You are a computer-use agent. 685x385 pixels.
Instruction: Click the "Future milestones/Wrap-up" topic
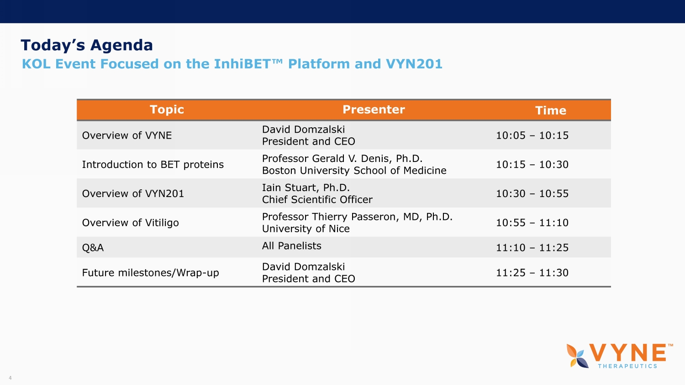click(x=150, y=273)
